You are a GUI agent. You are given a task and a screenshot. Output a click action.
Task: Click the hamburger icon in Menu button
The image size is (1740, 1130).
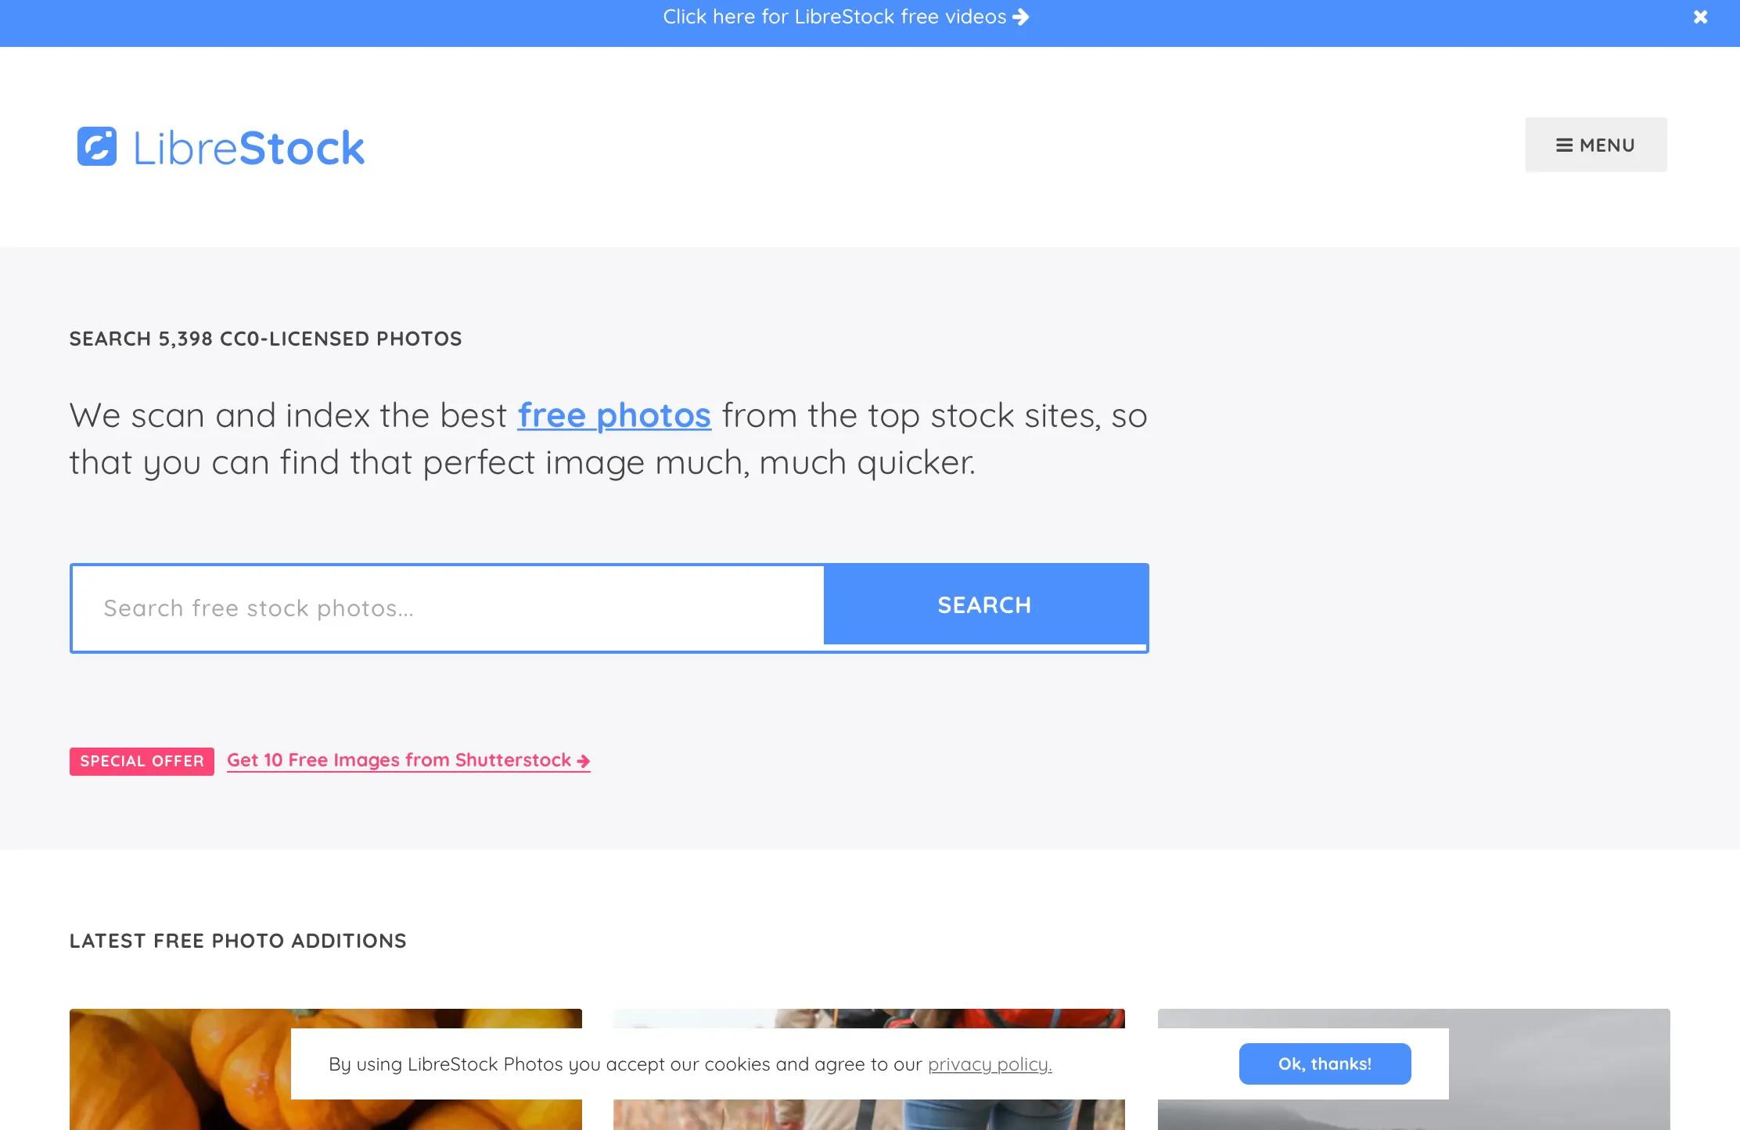pyautogui.click(x=1564, y=145)
